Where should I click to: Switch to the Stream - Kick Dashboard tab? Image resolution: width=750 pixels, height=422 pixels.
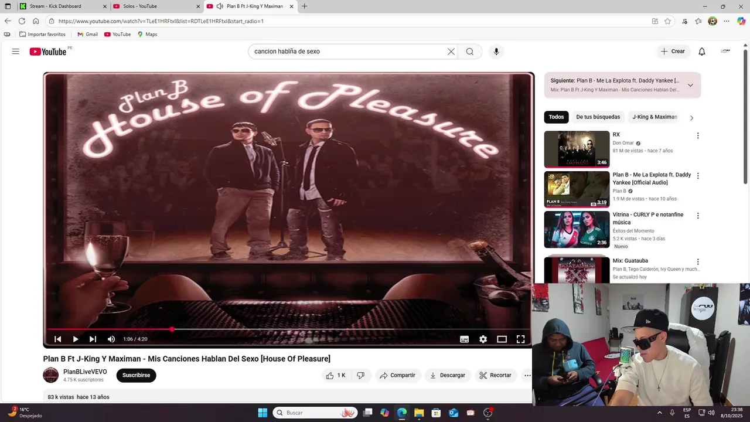click(63, 6)
